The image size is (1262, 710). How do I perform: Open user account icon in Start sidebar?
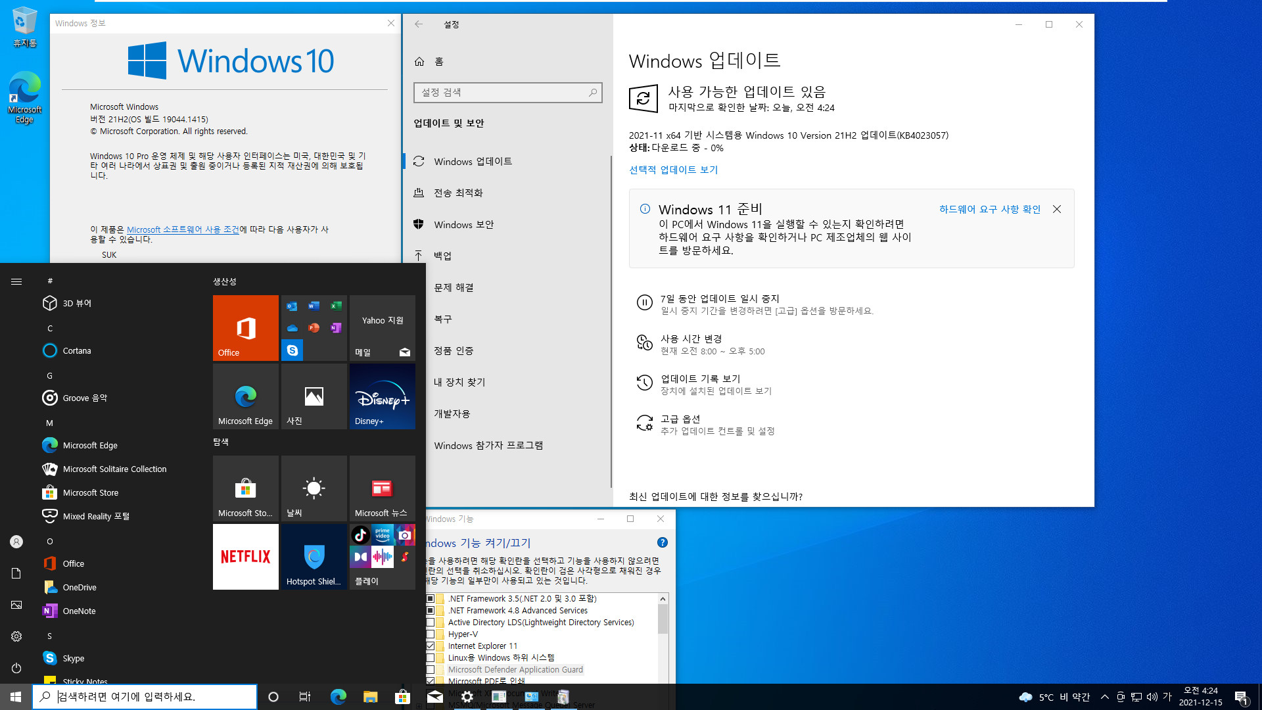pos(16,542)
